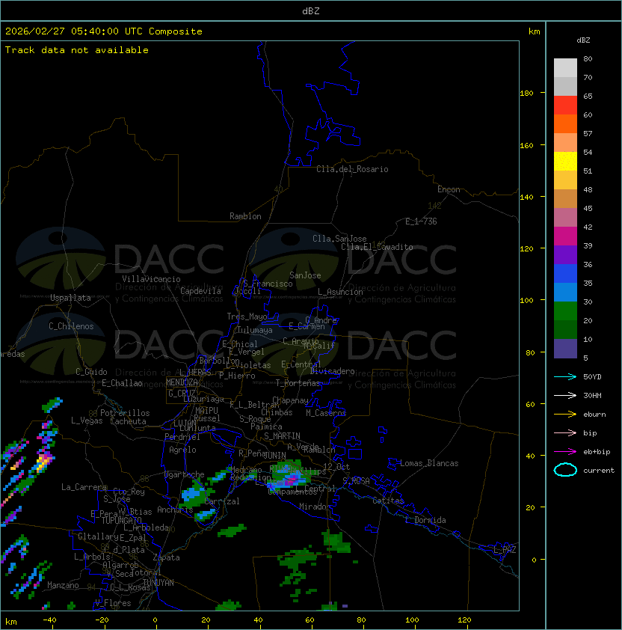Image resolution: width=622 pixels, height=630 pixels.
Task: Click the white 30HM arrow legend icon
Action: 565,395
